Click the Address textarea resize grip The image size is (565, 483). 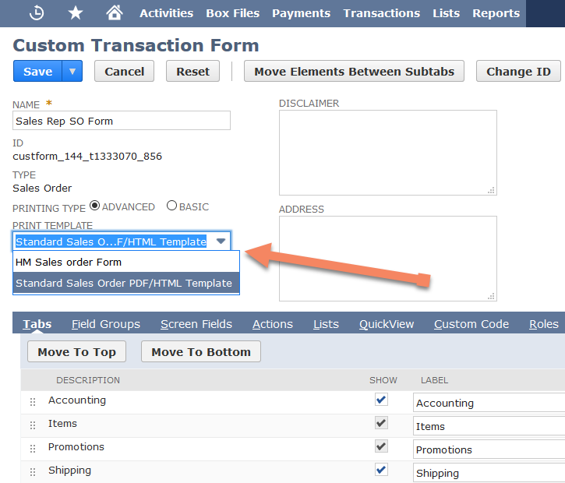(491, 296)
